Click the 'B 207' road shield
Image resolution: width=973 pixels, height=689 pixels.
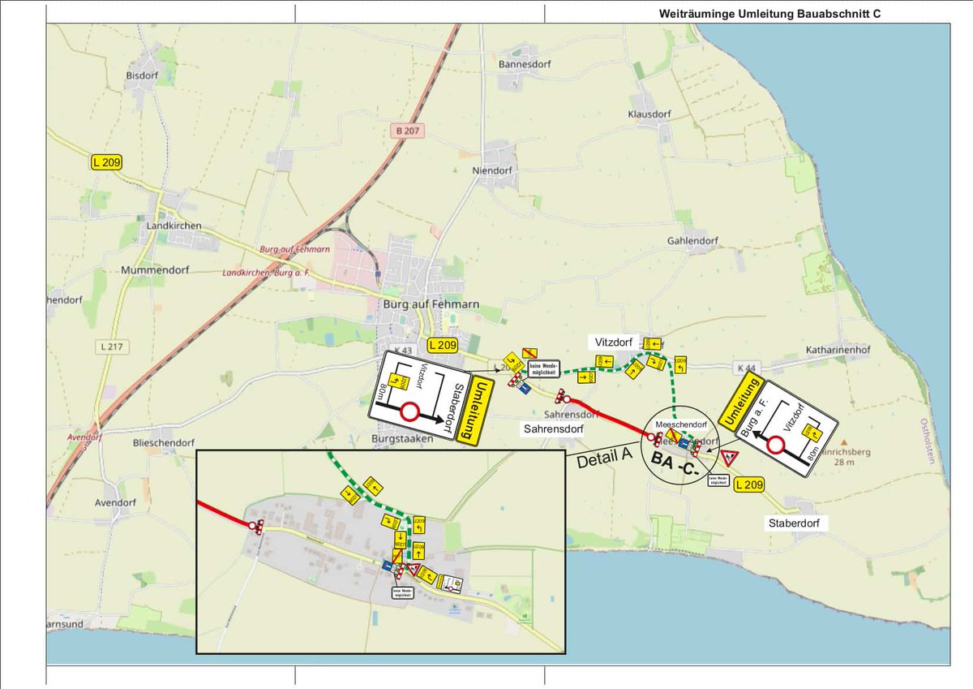click(x=407, y=130)
